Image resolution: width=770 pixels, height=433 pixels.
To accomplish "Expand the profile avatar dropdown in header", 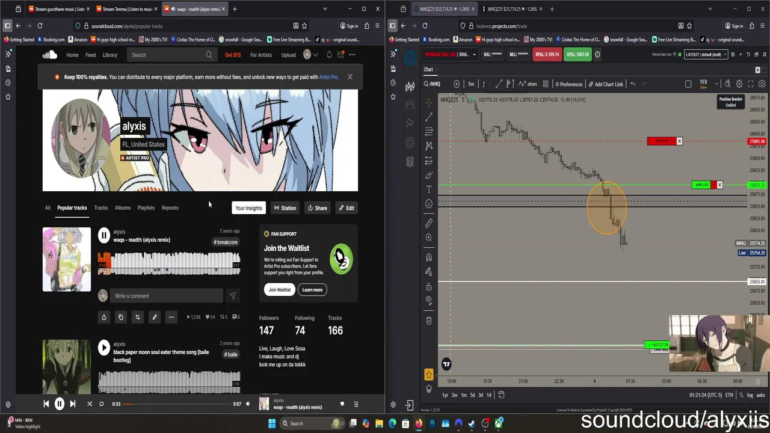I will [310, 55].
